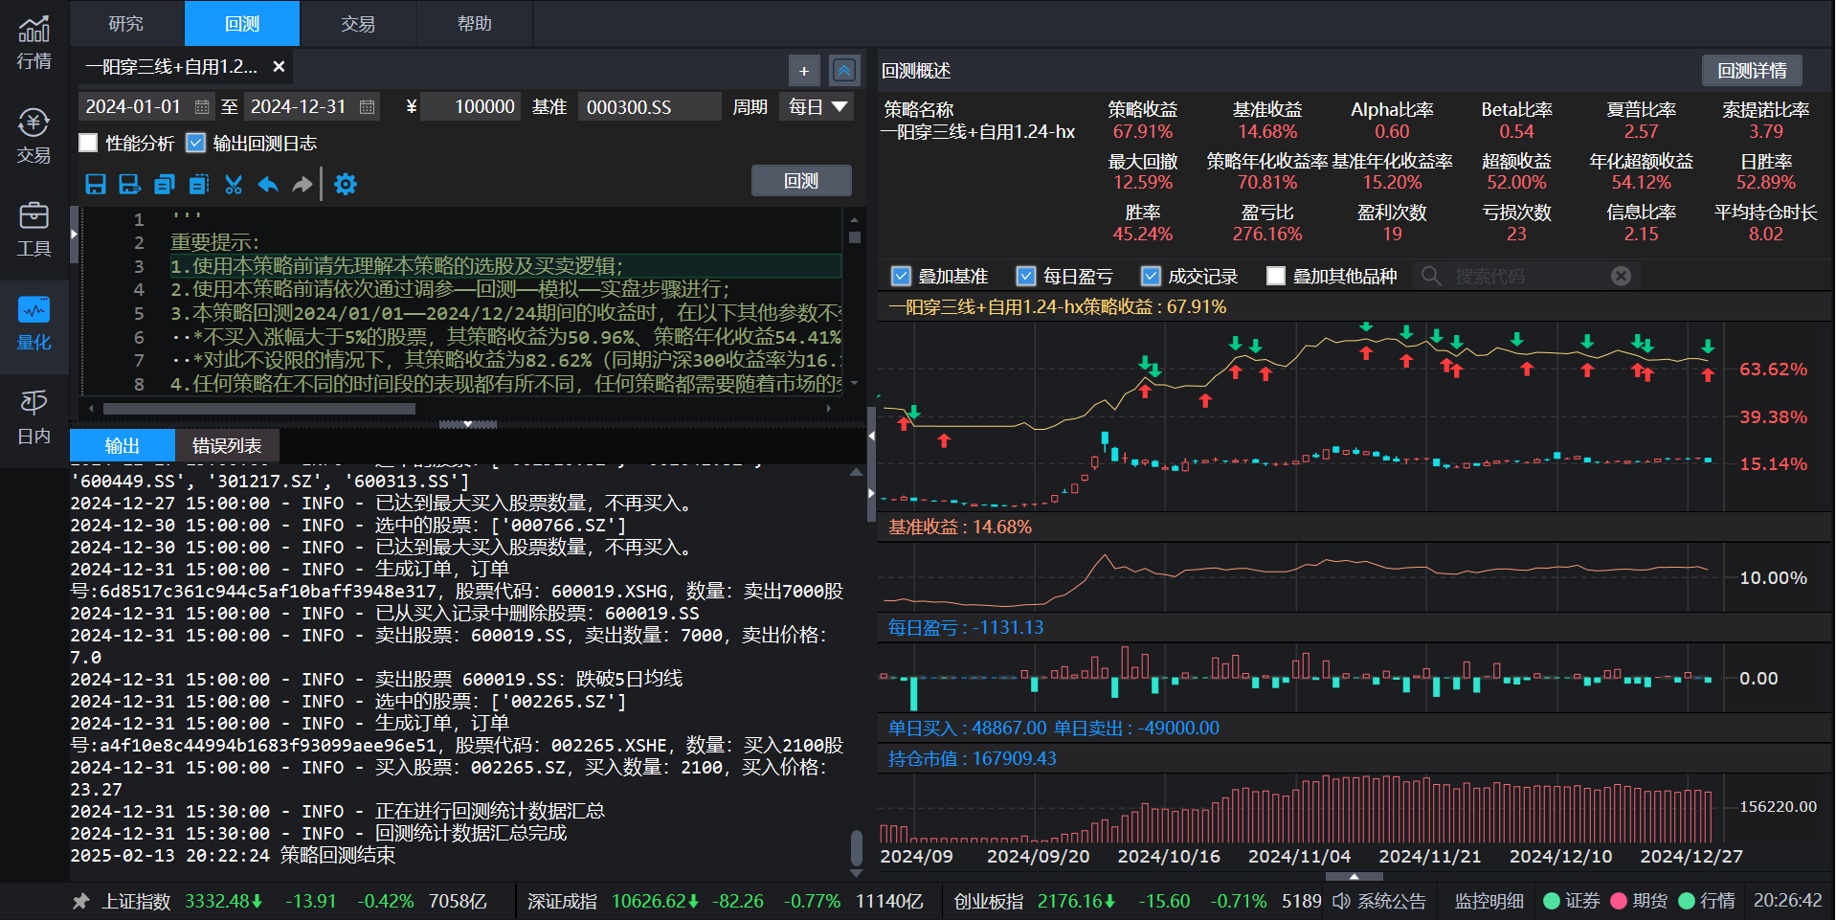1836x920 pixels.
Task: Run backtest with 回测 button
Action: click(x=801, y=181)
